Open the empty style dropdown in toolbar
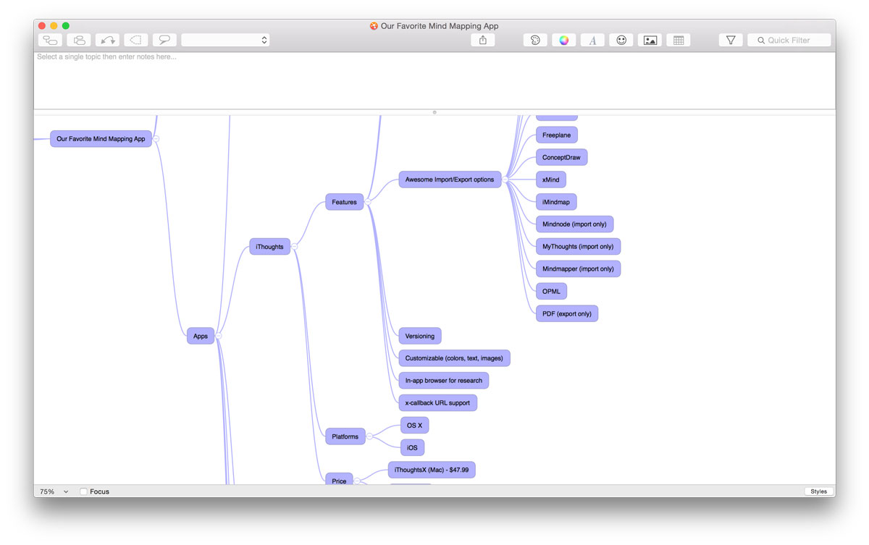This screenshot has width=869, height=545. coord(225,41)
